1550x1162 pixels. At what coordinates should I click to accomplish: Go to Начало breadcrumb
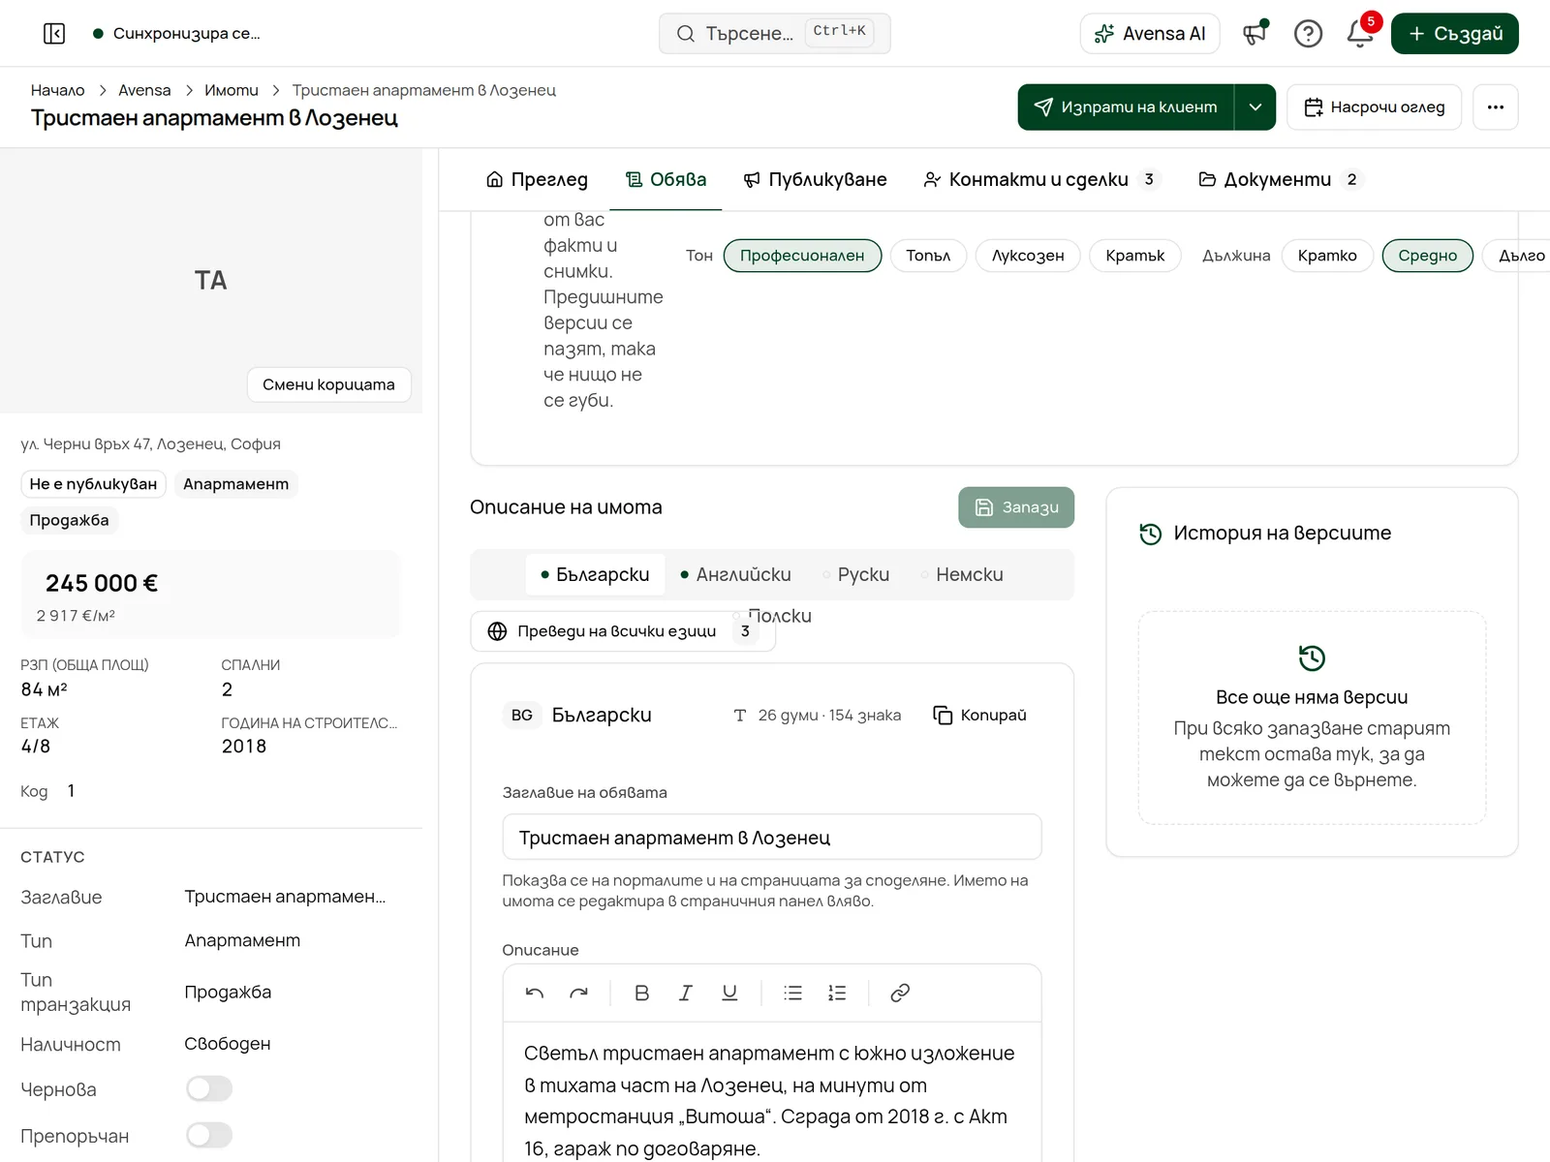[x=58, y=90]
